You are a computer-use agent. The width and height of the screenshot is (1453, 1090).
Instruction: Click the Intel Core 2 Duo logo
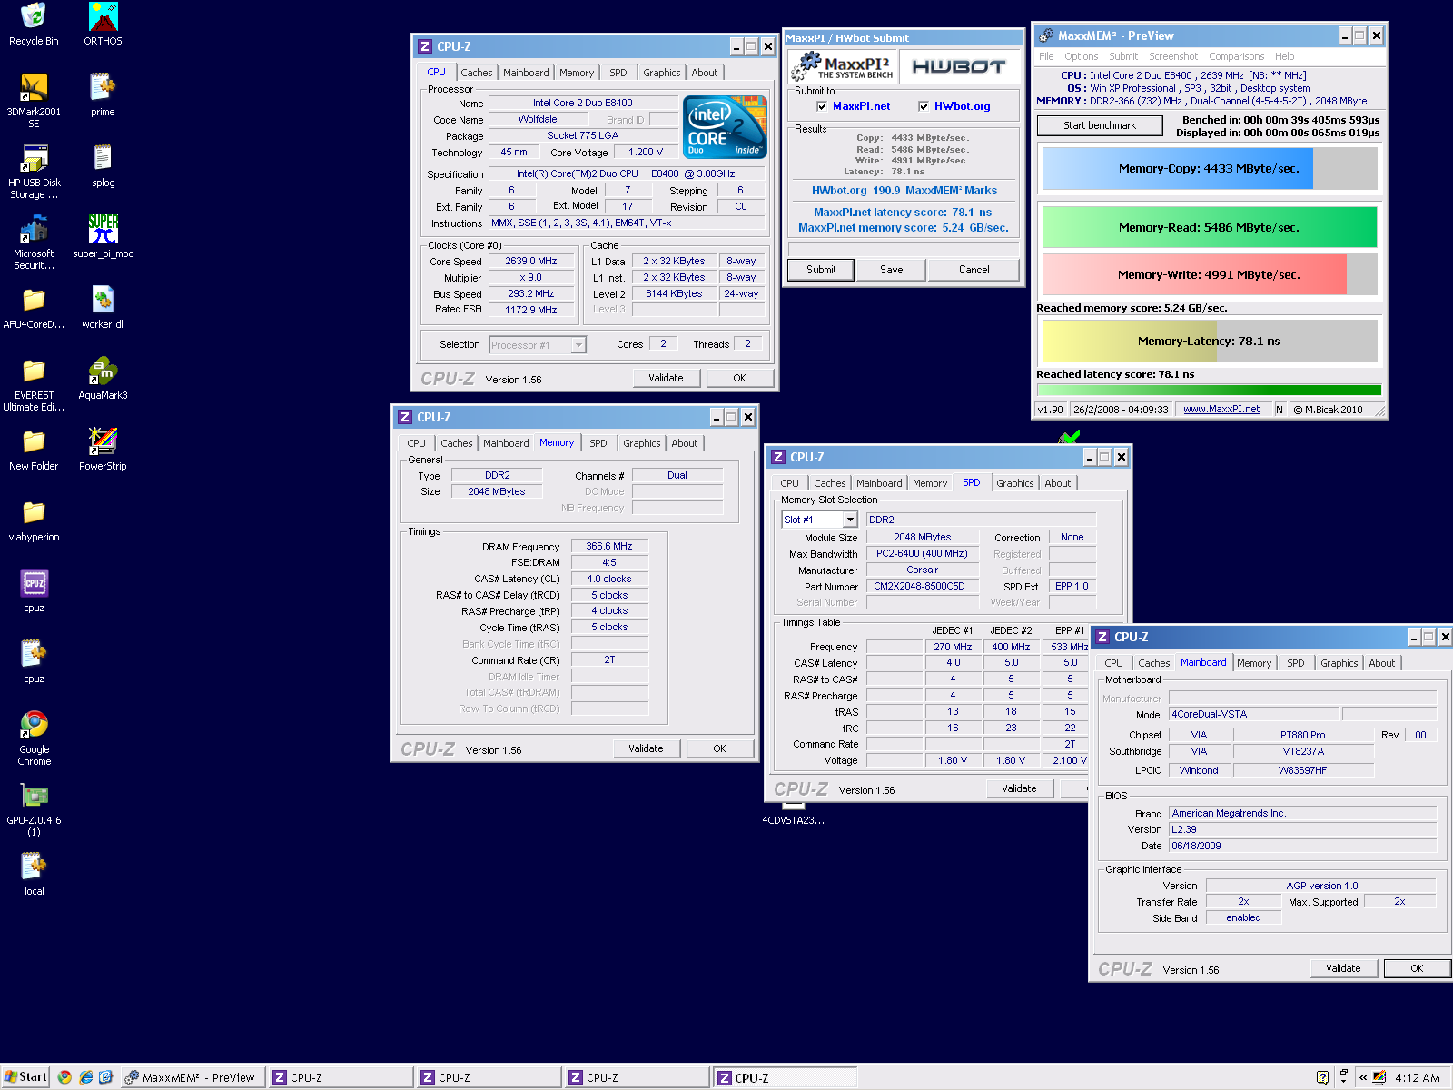(725, 127)
